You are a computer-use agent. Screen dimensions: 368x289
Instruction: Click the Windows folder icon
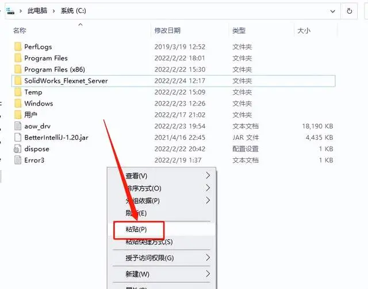pyautogui.click(x=18, y=103)
